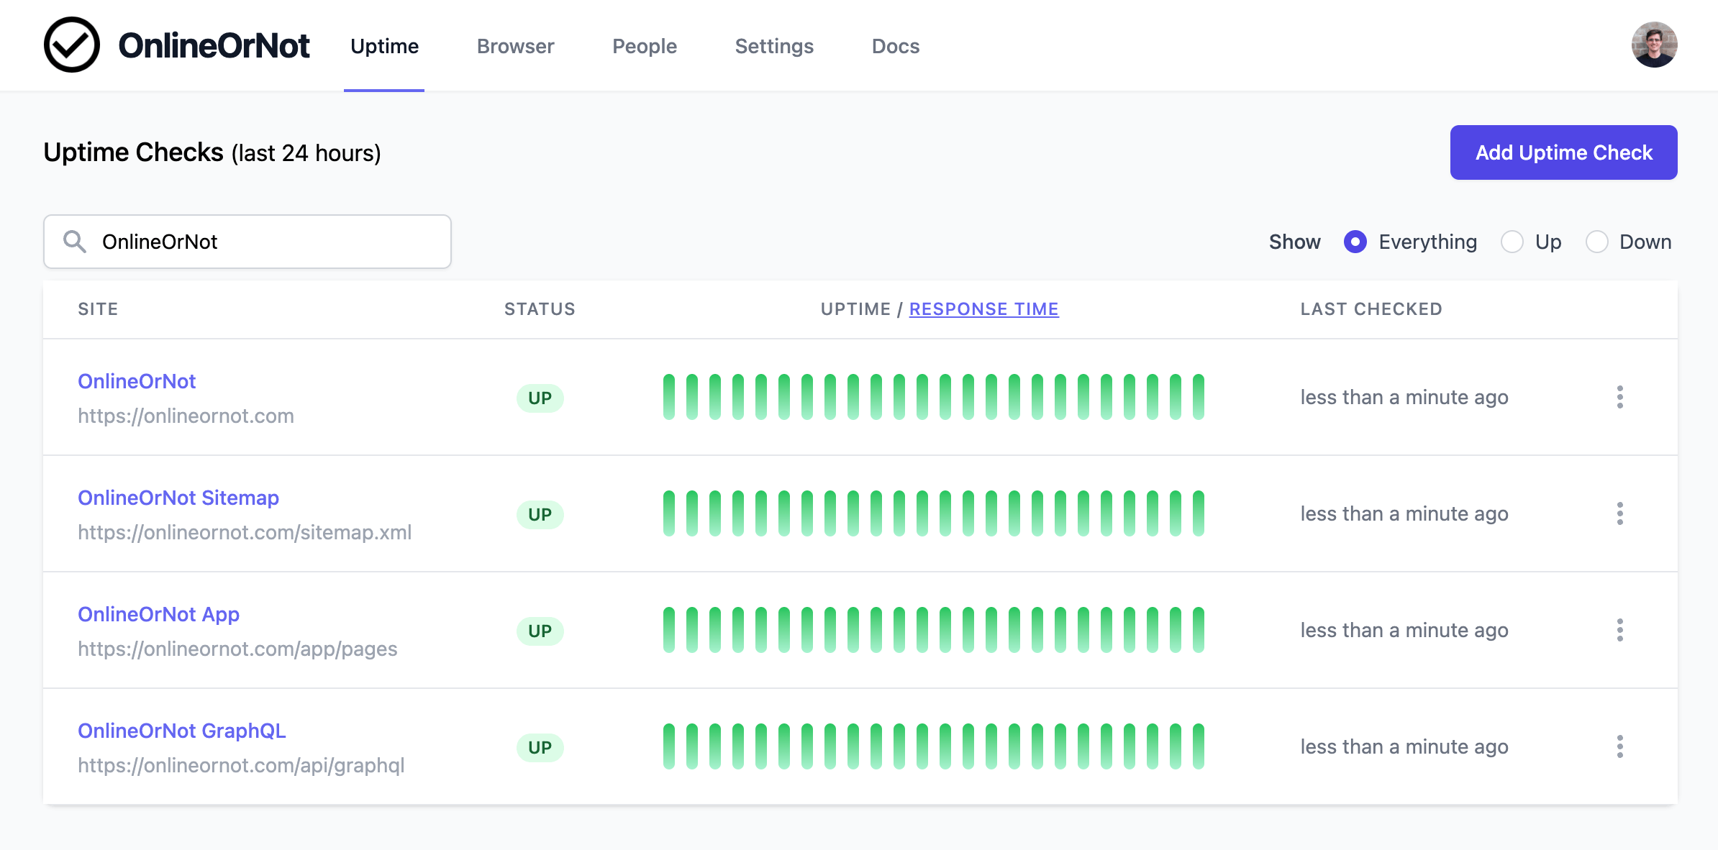Click the SITE column header

click(98, 309)
